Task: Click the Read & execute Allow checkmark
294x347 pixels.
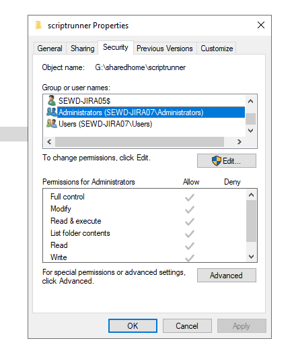Action: coord(190,222)
